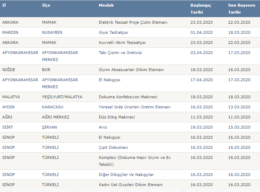
Task: Select the Arıcı profession entry
Action: pos(103,127)
